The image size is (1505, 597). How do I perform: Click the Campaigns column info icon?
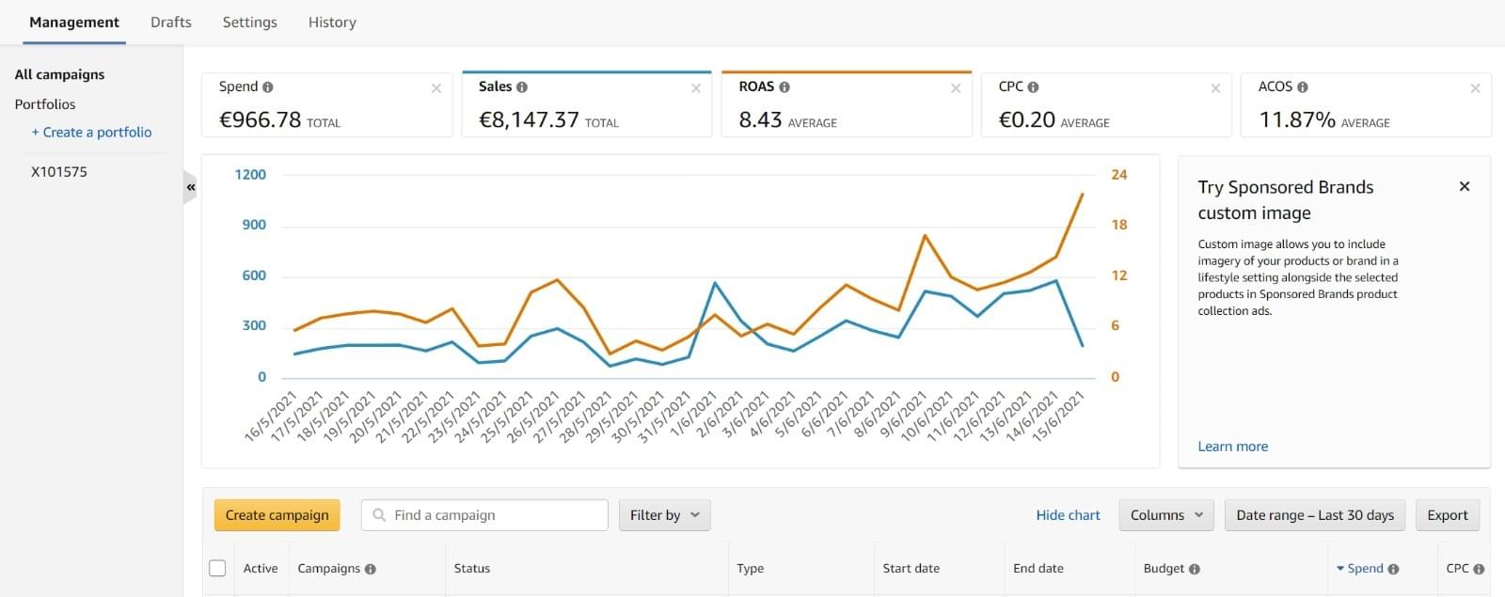371,569
